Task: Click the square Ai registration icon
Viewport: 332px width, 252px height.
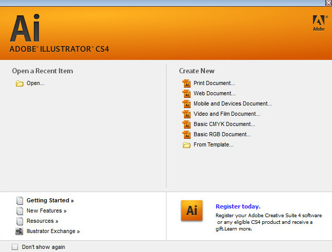Action: click(192, 211)
